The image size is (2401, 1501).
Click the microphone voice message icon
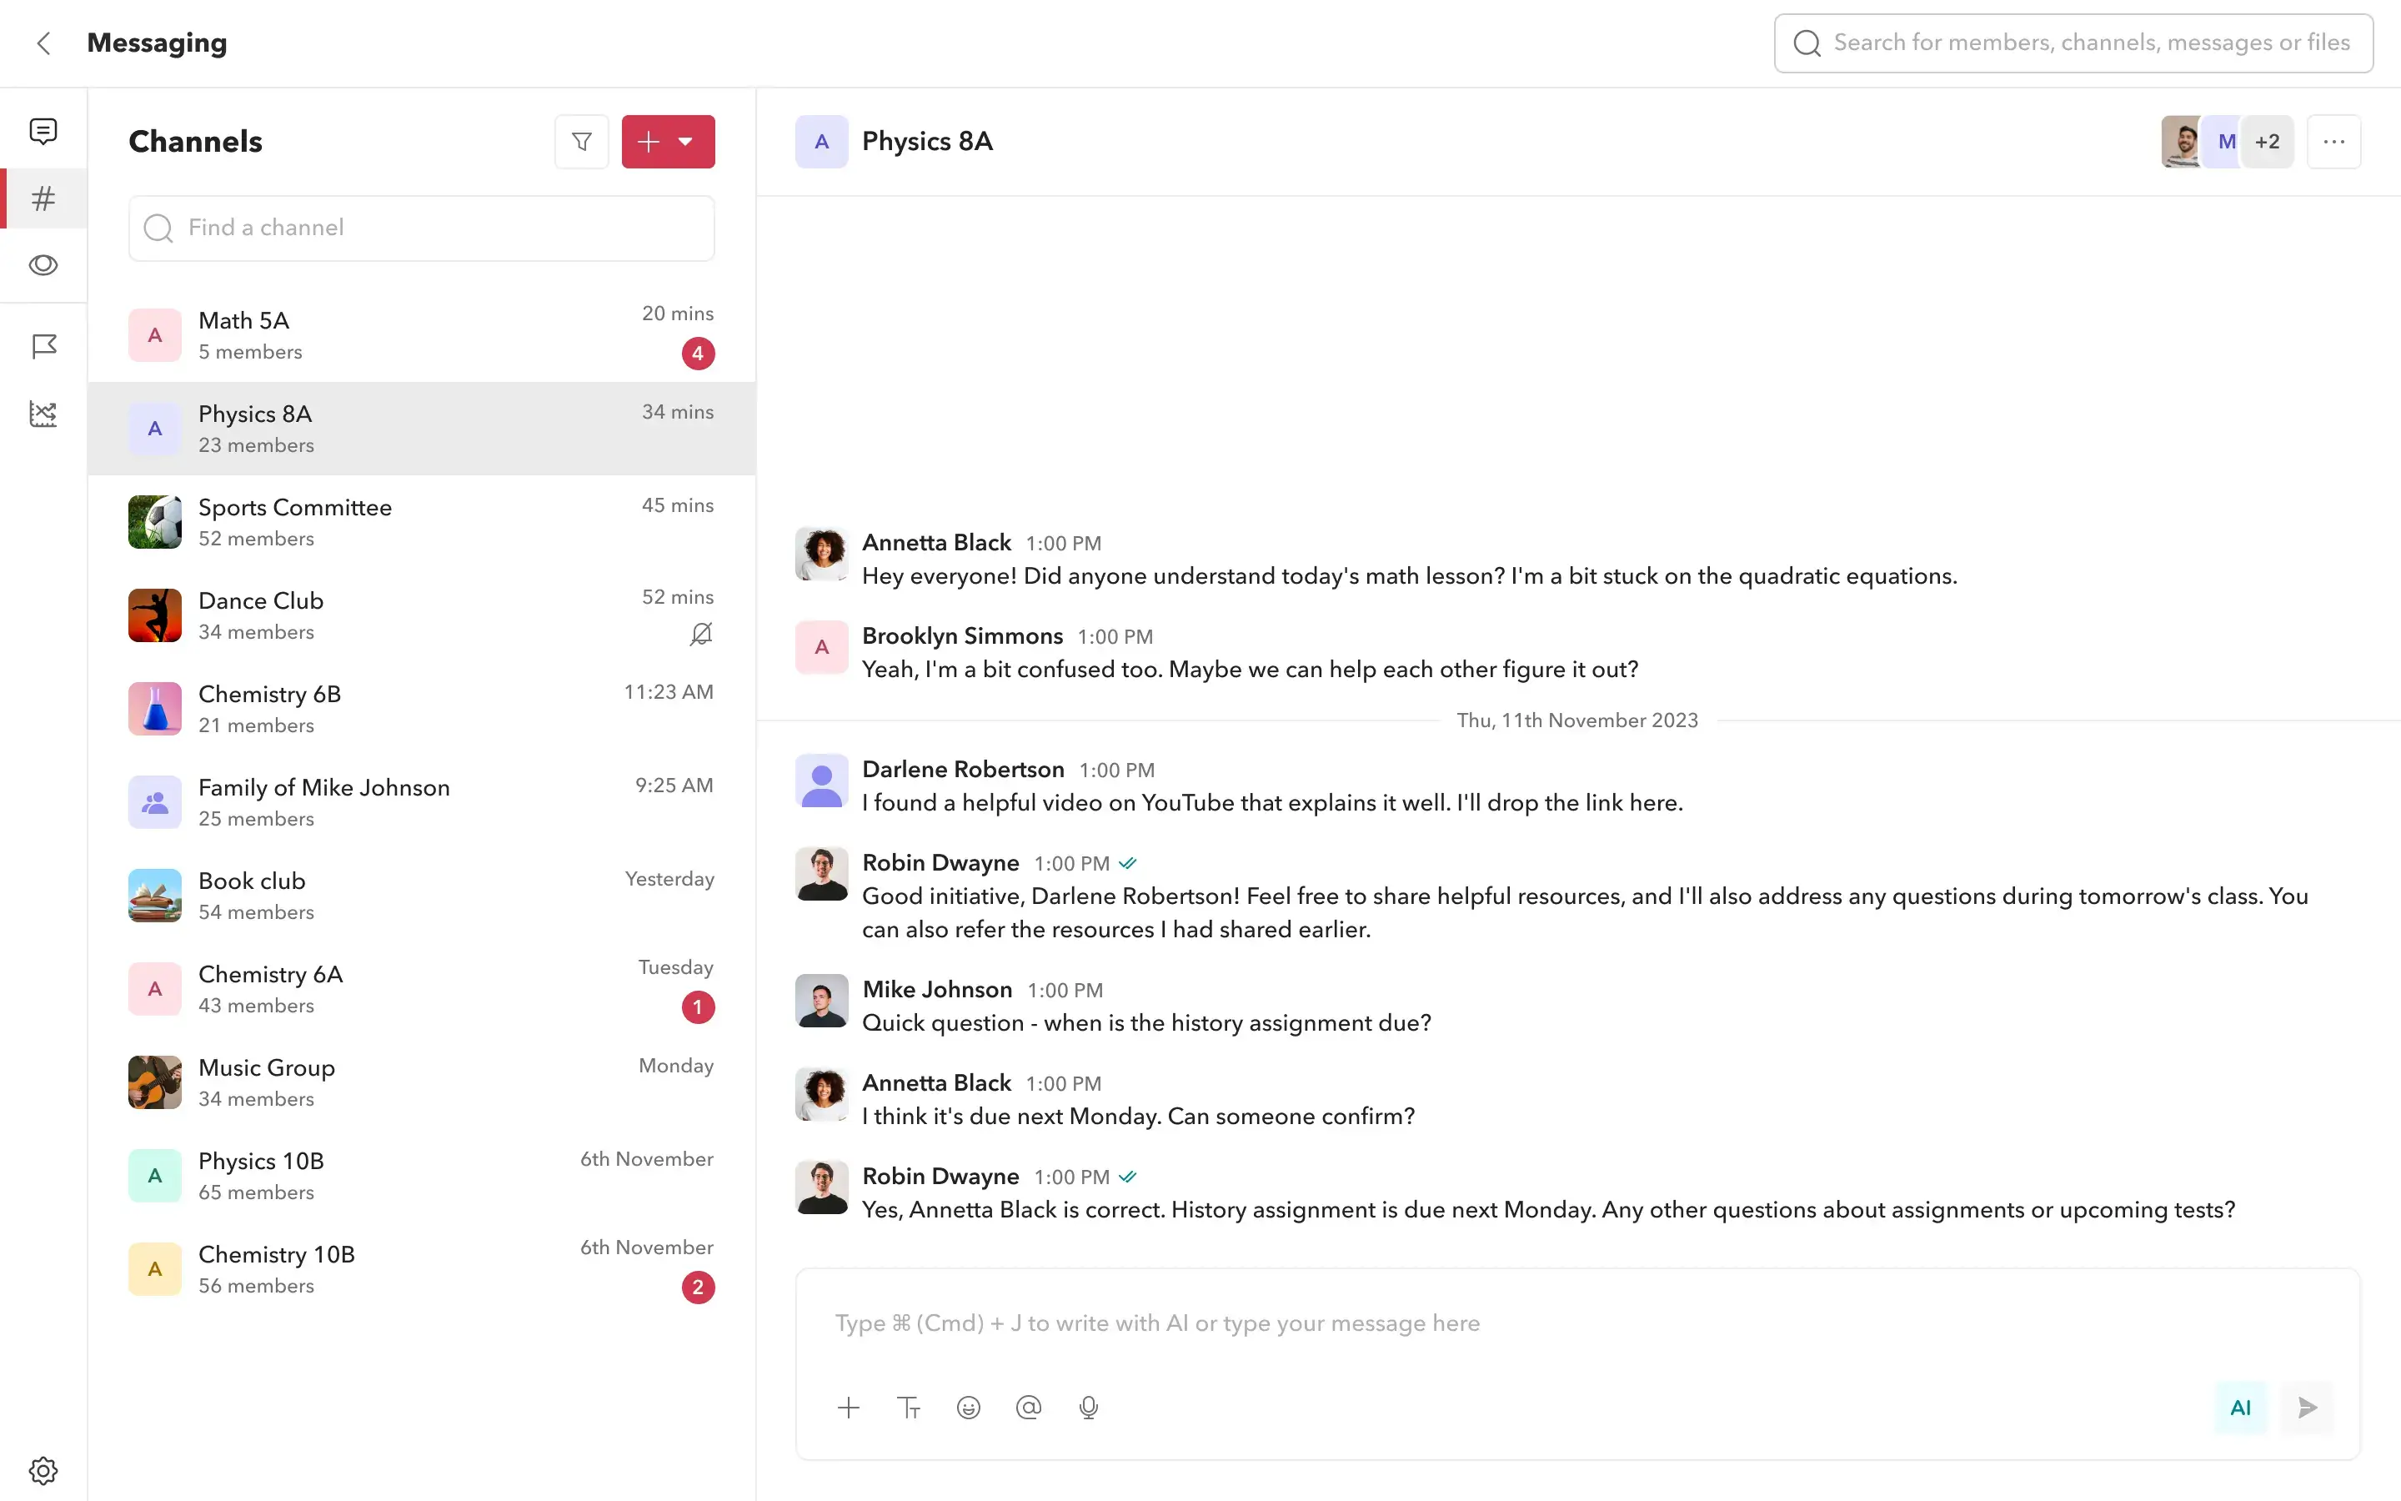1089,1408
